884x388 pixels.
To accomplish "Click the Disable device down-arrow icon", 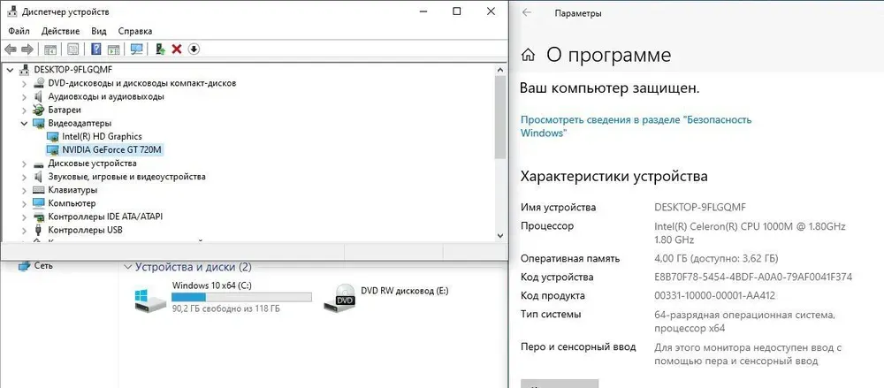I will point(194,49).
